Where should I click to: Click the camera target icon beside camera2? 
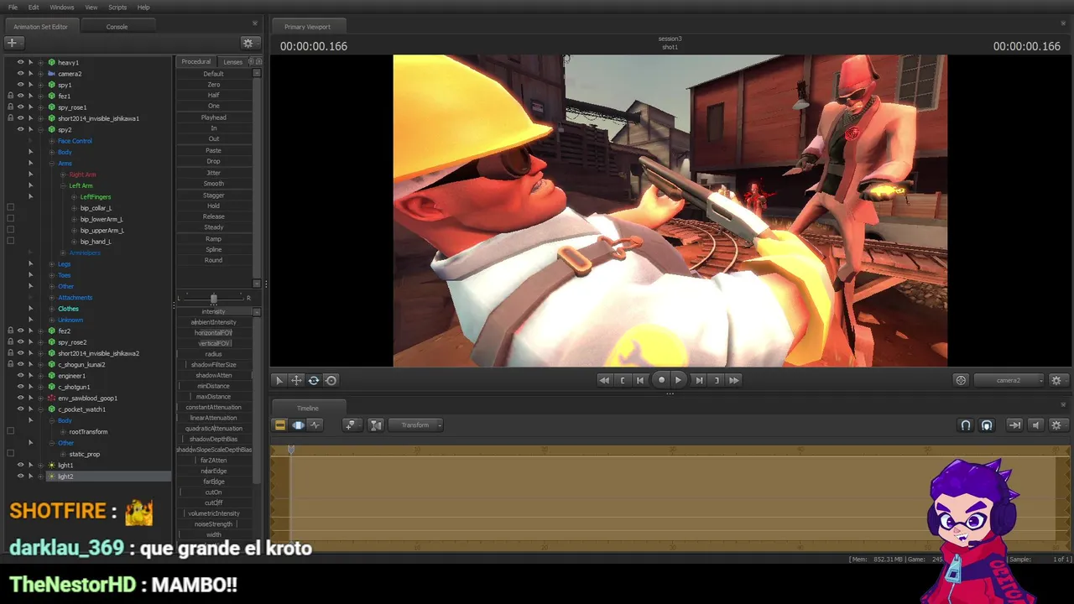962,380
